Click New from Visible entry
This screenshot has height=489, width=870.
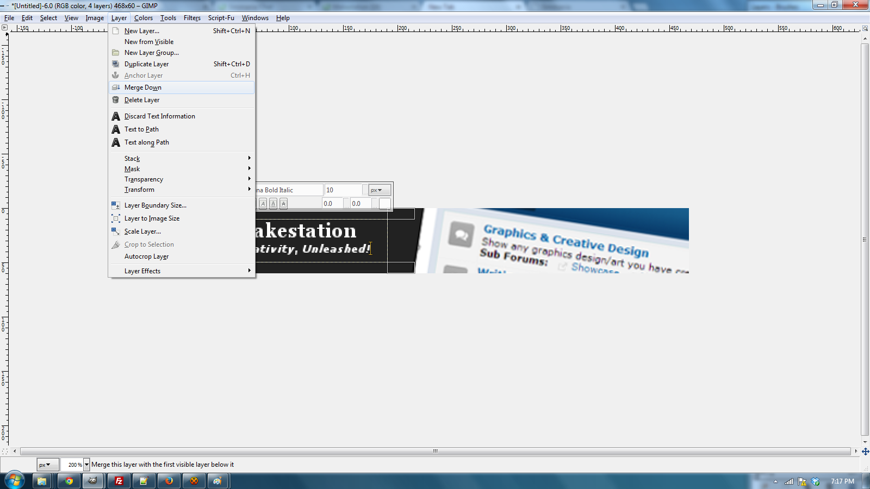(x=182, y=42)
